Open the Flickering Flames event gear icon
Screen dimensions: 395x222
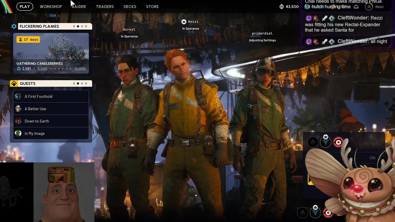click(x=14, y=27)
